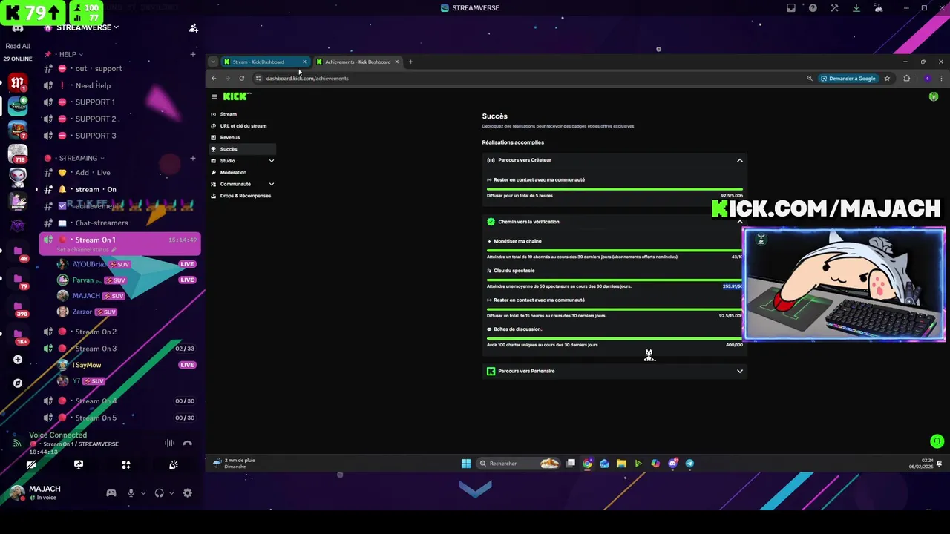The height and width of the screenshot is (534, 950).
Task: Open Kick dashboard hamburger menu
Action: click(x=214, y=96)
